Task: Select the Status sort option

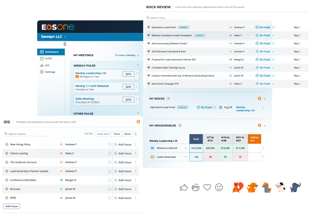Action: pyautogui.click(x=117, y=134)
